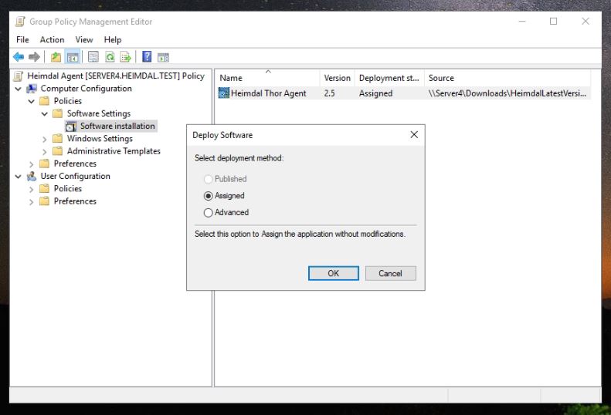Close the Deploy Software dialog
This screenshot has width=611, height=415.
point(414,135)
